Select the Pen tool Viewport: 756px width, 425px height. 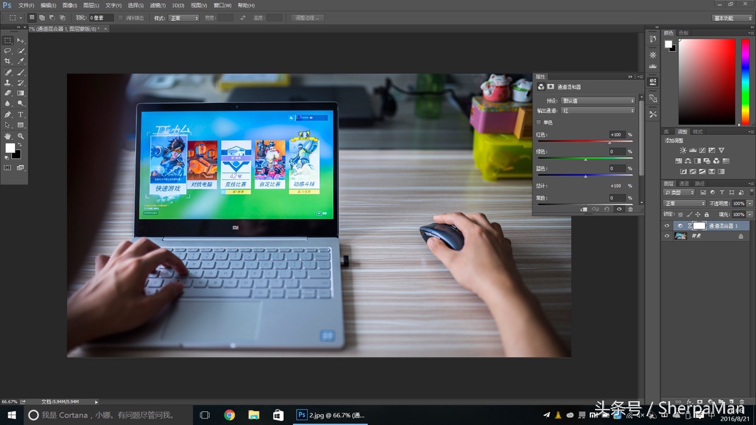click(x=8, y=115)
